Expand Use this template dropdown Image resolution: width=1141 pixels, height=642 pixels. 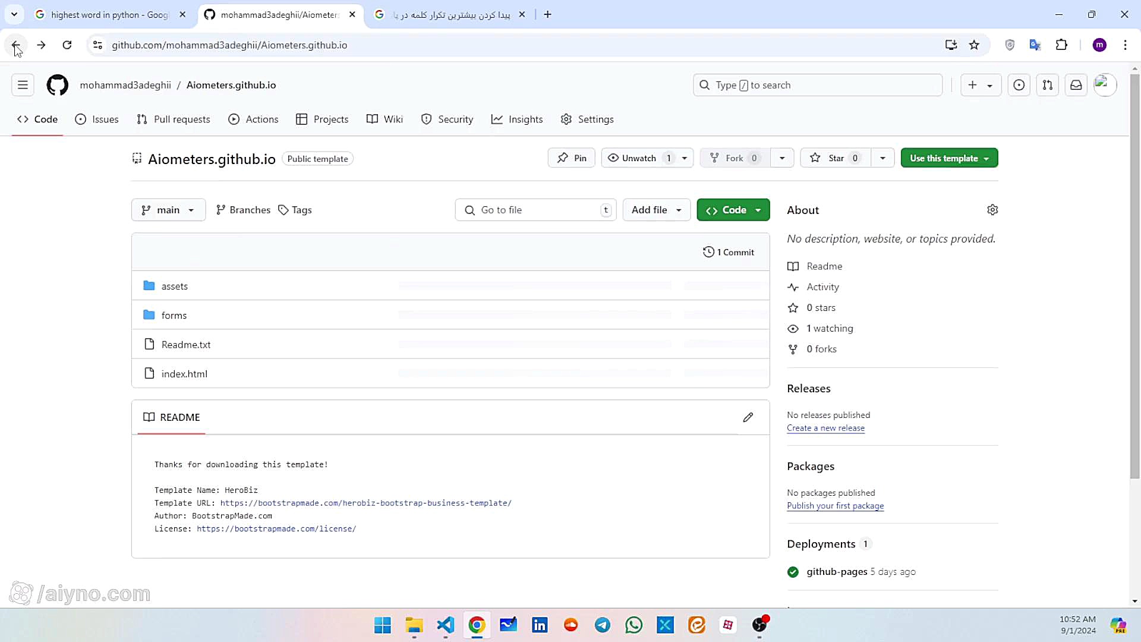coord(949,158)
